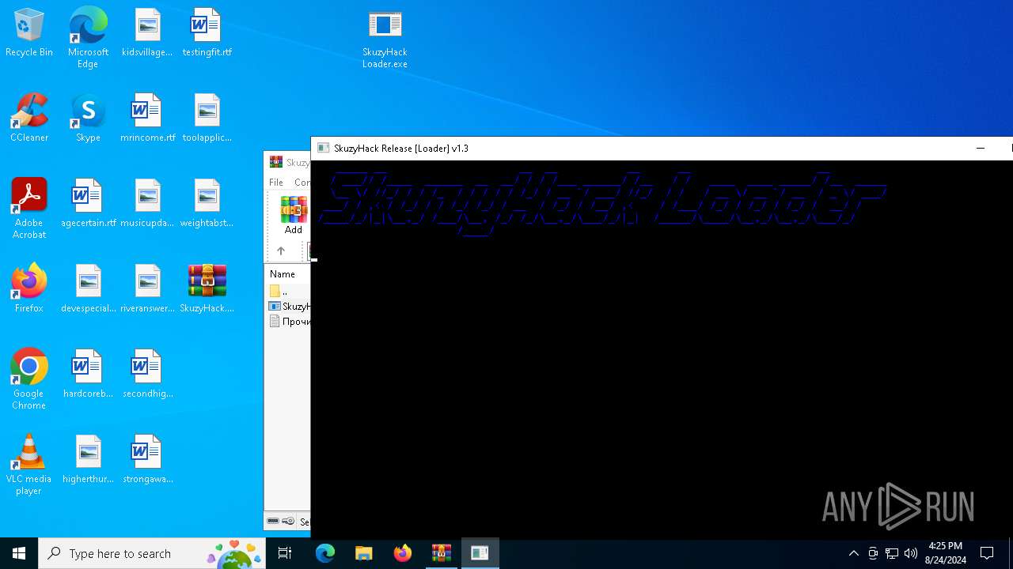Open Task View on the taskbar

pos(285,553)
